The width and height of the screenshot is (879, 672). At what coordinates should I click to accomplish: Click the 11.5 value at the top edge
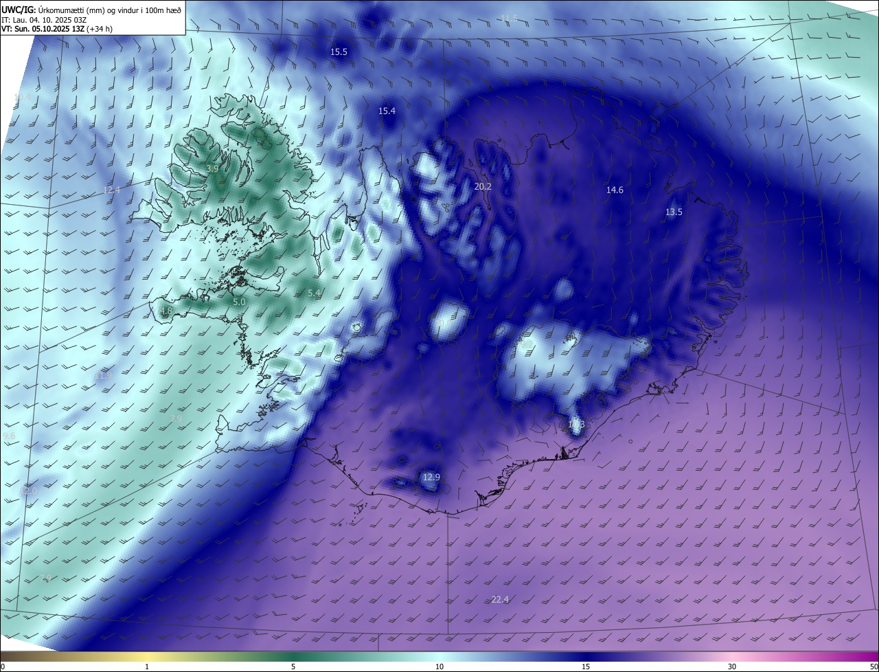pos(509,18)
